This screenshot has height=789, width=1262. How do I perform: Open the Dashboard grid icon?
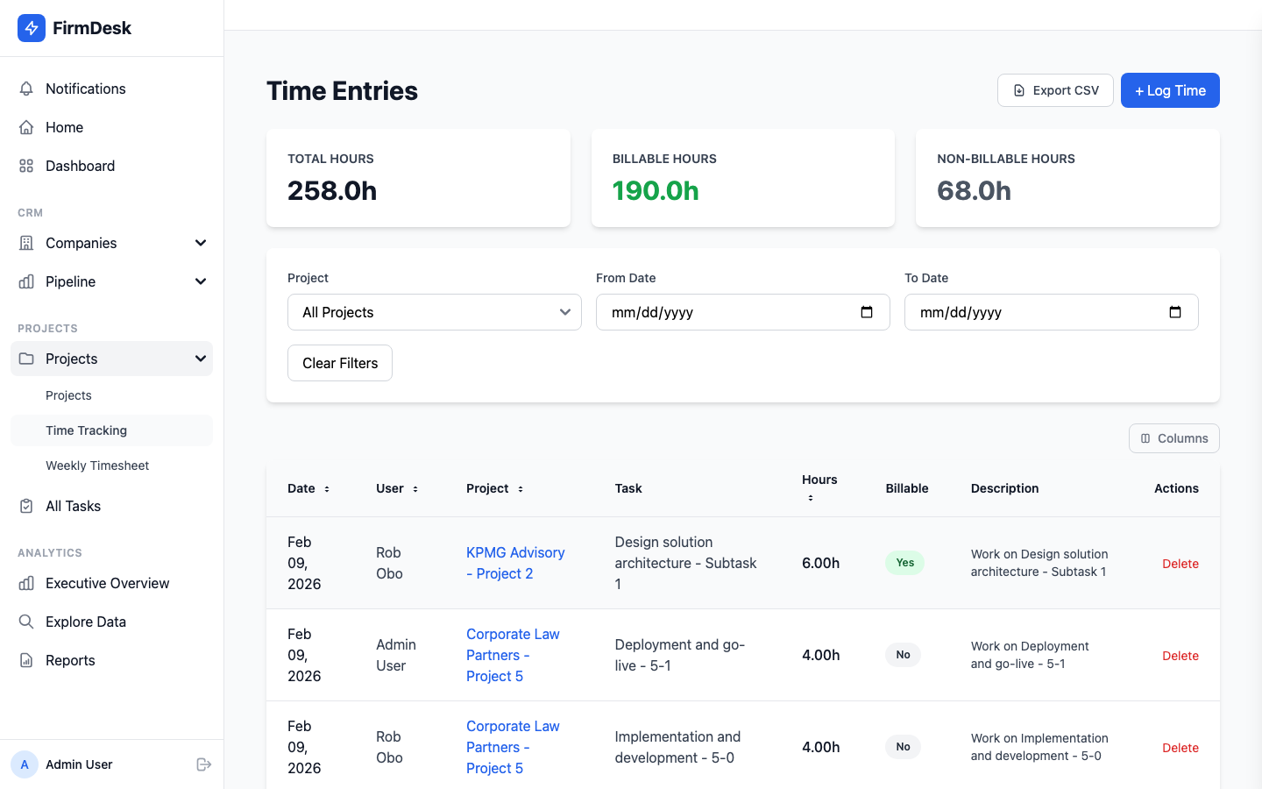pos(26,166)
